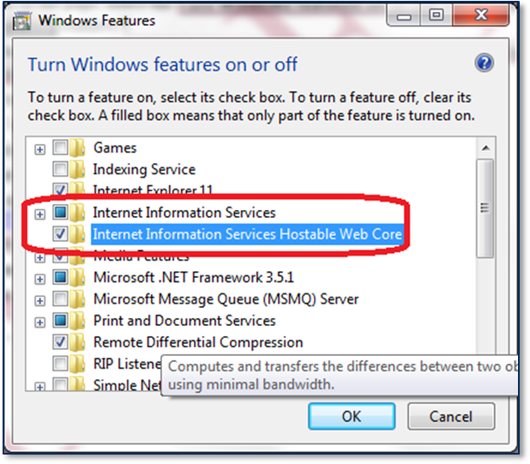Enable the Games checkbox

click(61, 148)
